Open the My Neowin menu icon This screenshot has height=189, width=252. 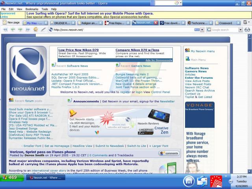(187, 50)
